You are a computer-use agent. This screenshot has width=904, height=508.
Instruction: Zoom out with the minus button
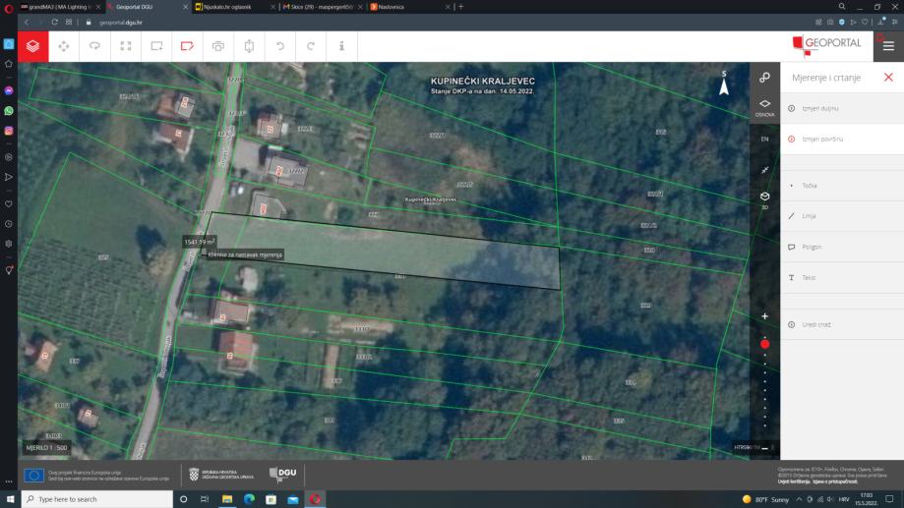click(764, 447)
